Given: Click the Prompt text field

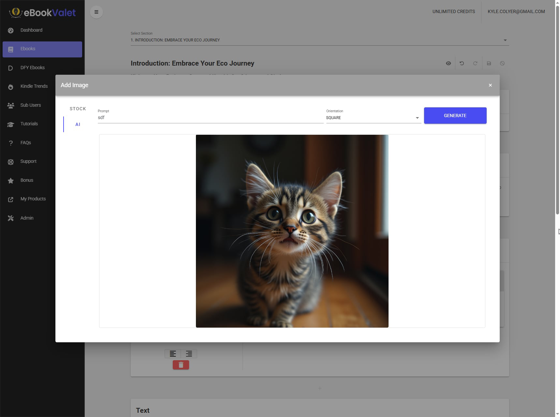Looking at the screenshot, I should click(x=210, y=118).
